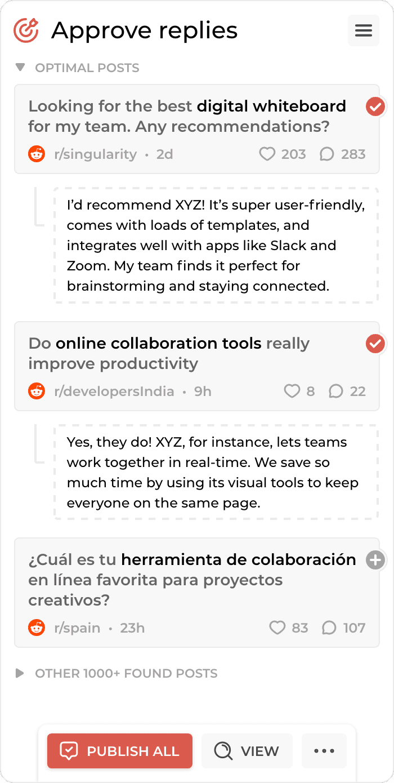Viewport: 394px width, 783px height.
Task: Toggle approval on the collaboration tools post
Action: coord(375,344)
